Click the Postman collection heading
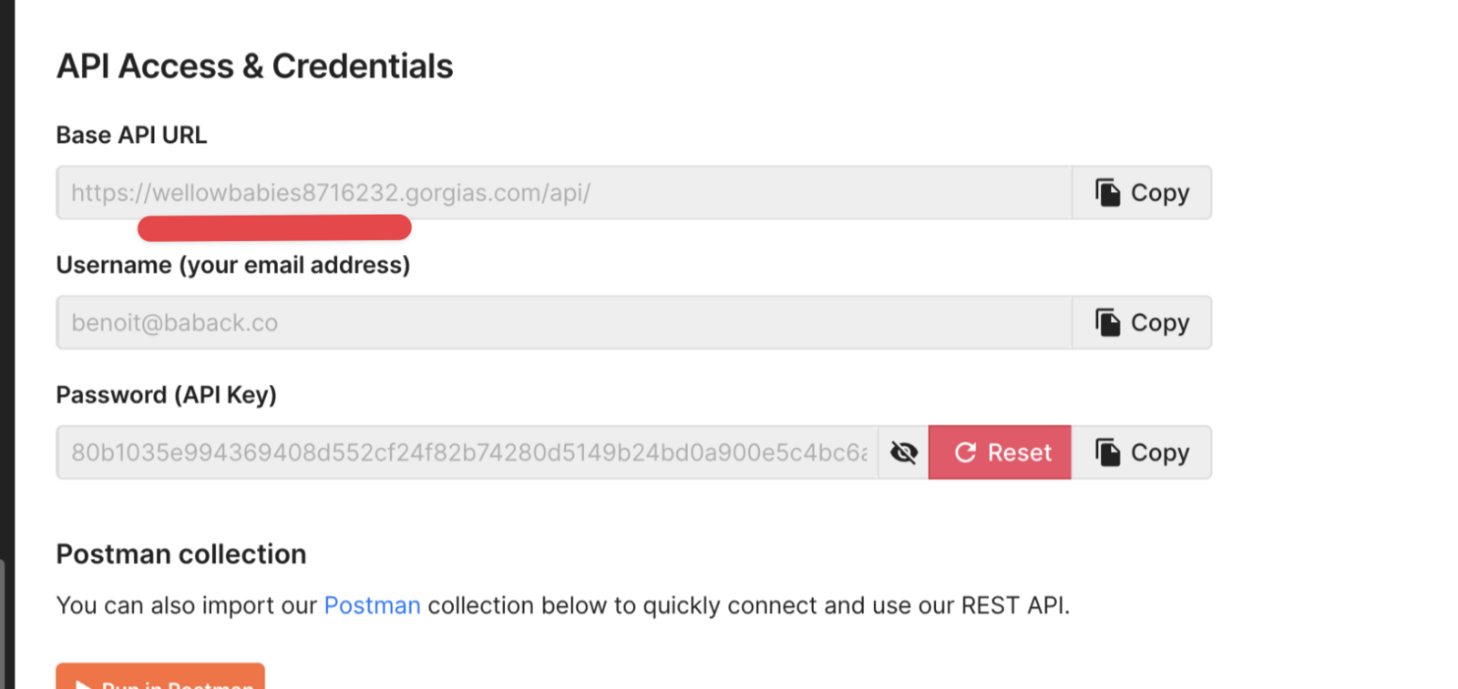This screenshot has height=689, width=1458. pos(181,554)
